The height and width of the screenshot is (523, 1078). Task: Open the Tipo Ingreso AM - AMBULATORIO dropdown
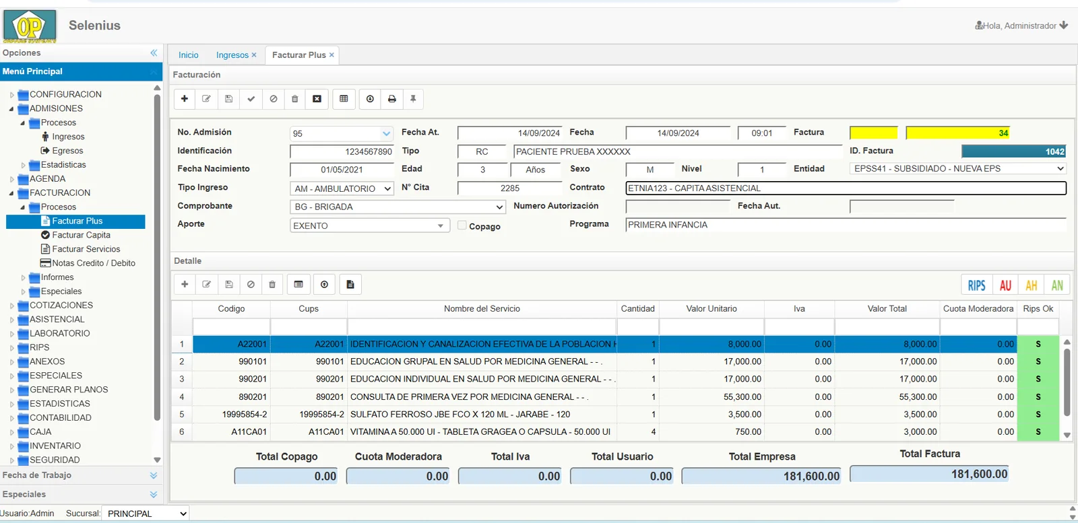pyautogui.click(x=342, y=188)
